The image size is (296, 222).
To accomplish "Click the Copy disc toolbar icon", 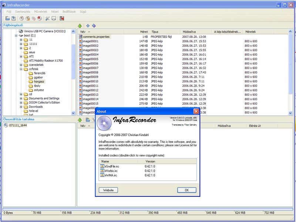I will click(x=34, y=18).
